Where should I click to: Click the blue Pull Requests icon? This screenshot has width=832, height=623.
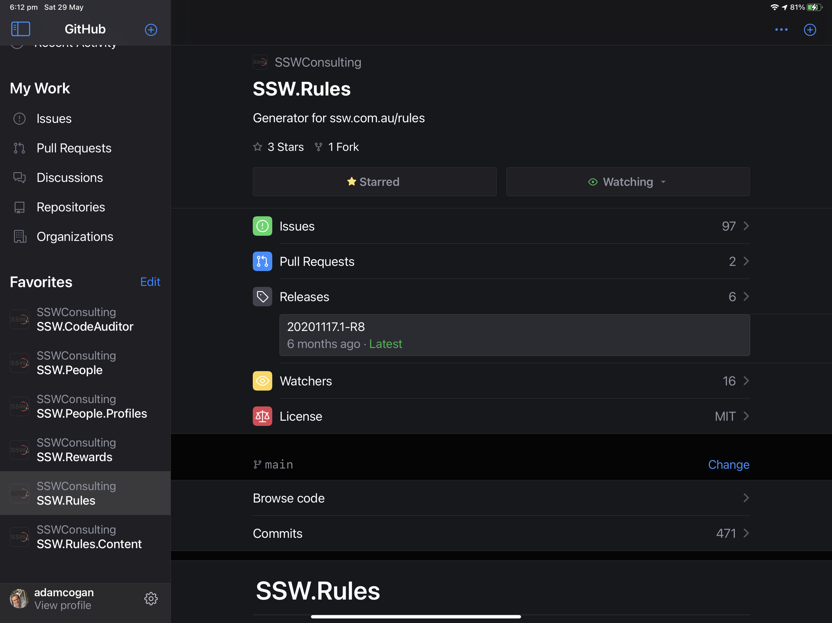pyautogui.click(x=262, y=261)
